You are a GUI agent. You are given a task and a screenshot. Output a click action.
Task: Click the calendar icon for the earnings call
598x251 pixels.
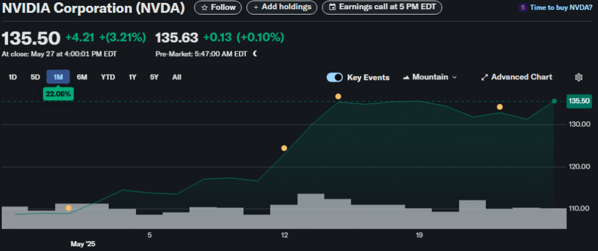click(332, 8)
